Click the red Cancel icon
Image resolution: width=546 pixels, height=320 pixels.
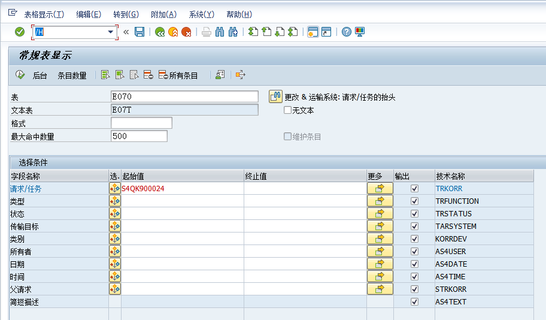point(186,32)
